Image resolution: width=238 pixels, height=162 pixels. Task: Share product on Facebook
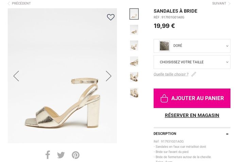click(x=48, y=155)
